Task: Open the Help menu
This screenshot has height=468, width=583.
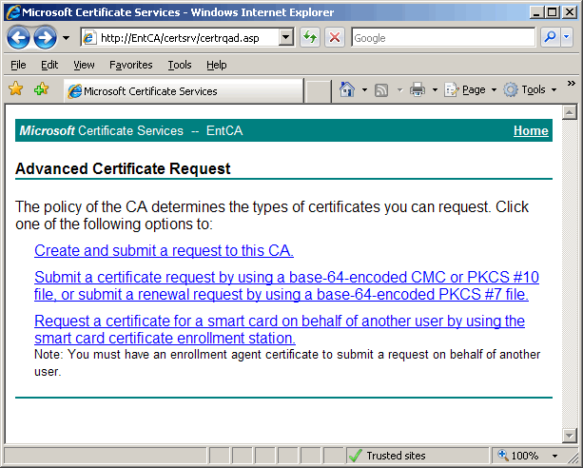Action: click(217, 65)
